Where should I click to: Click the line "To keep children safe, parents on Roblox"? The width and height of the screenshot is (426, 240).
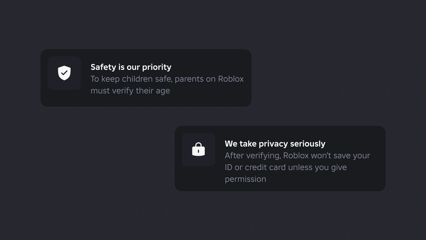167,79
